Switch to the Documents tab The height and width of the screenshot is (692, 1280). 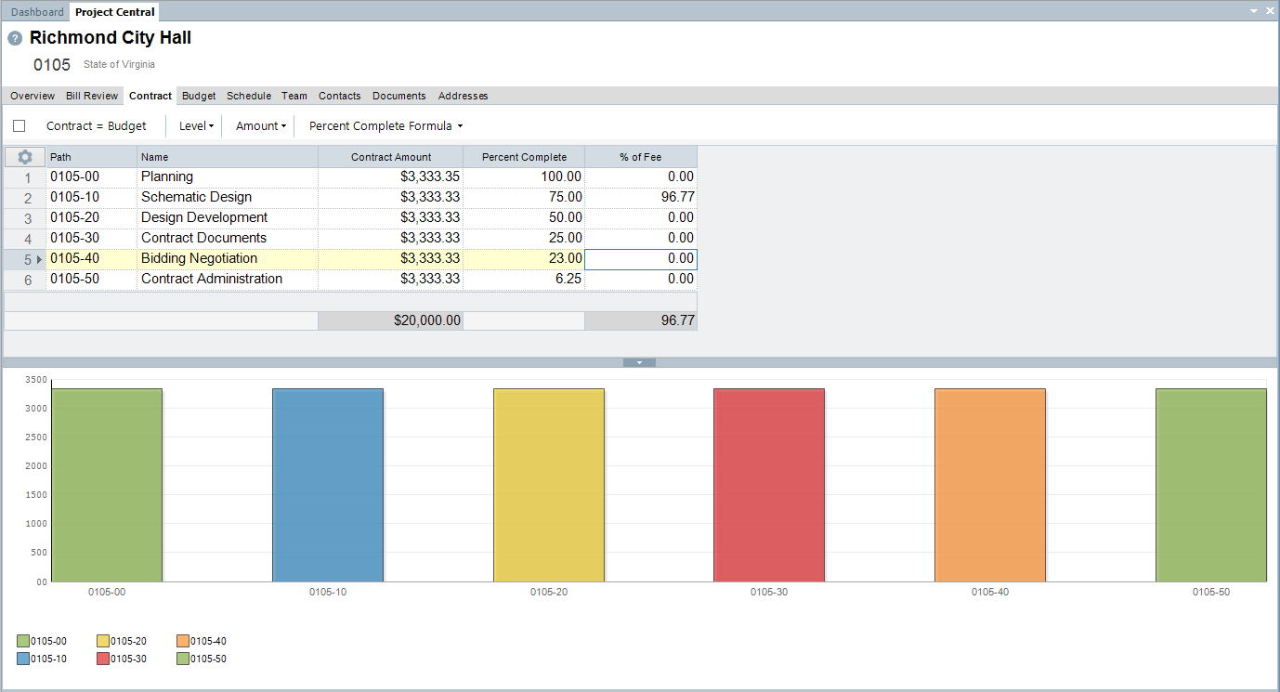[399, 96]
